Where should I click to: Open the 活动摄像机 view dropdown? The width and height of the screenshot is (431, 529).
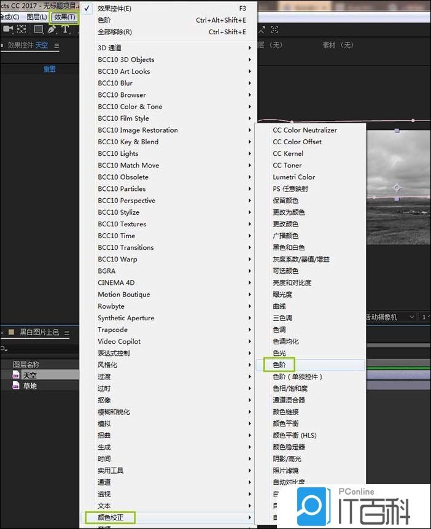pyautogui.click(x=390, y=317)
